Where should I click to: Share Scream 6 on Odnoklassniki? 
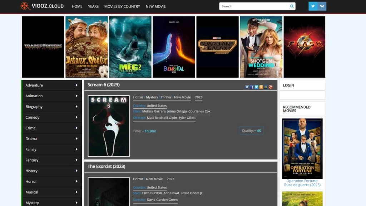tap(261, 87)
